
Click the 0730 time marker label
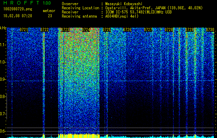[210, 30]
